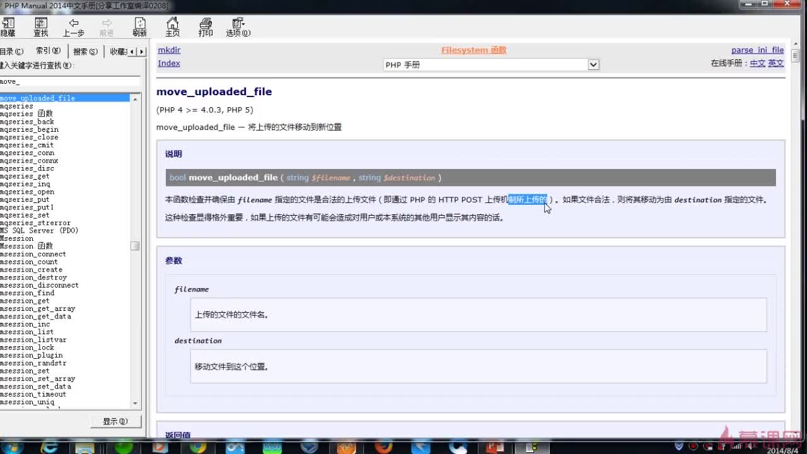Click the keyword input field containing move_
Viewport: 807px width, 454px height.
[69, 81]
